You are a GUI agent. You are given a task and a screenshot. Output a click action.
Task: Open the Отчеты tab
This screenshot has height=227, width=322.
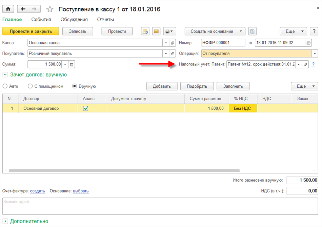point(105,20)
